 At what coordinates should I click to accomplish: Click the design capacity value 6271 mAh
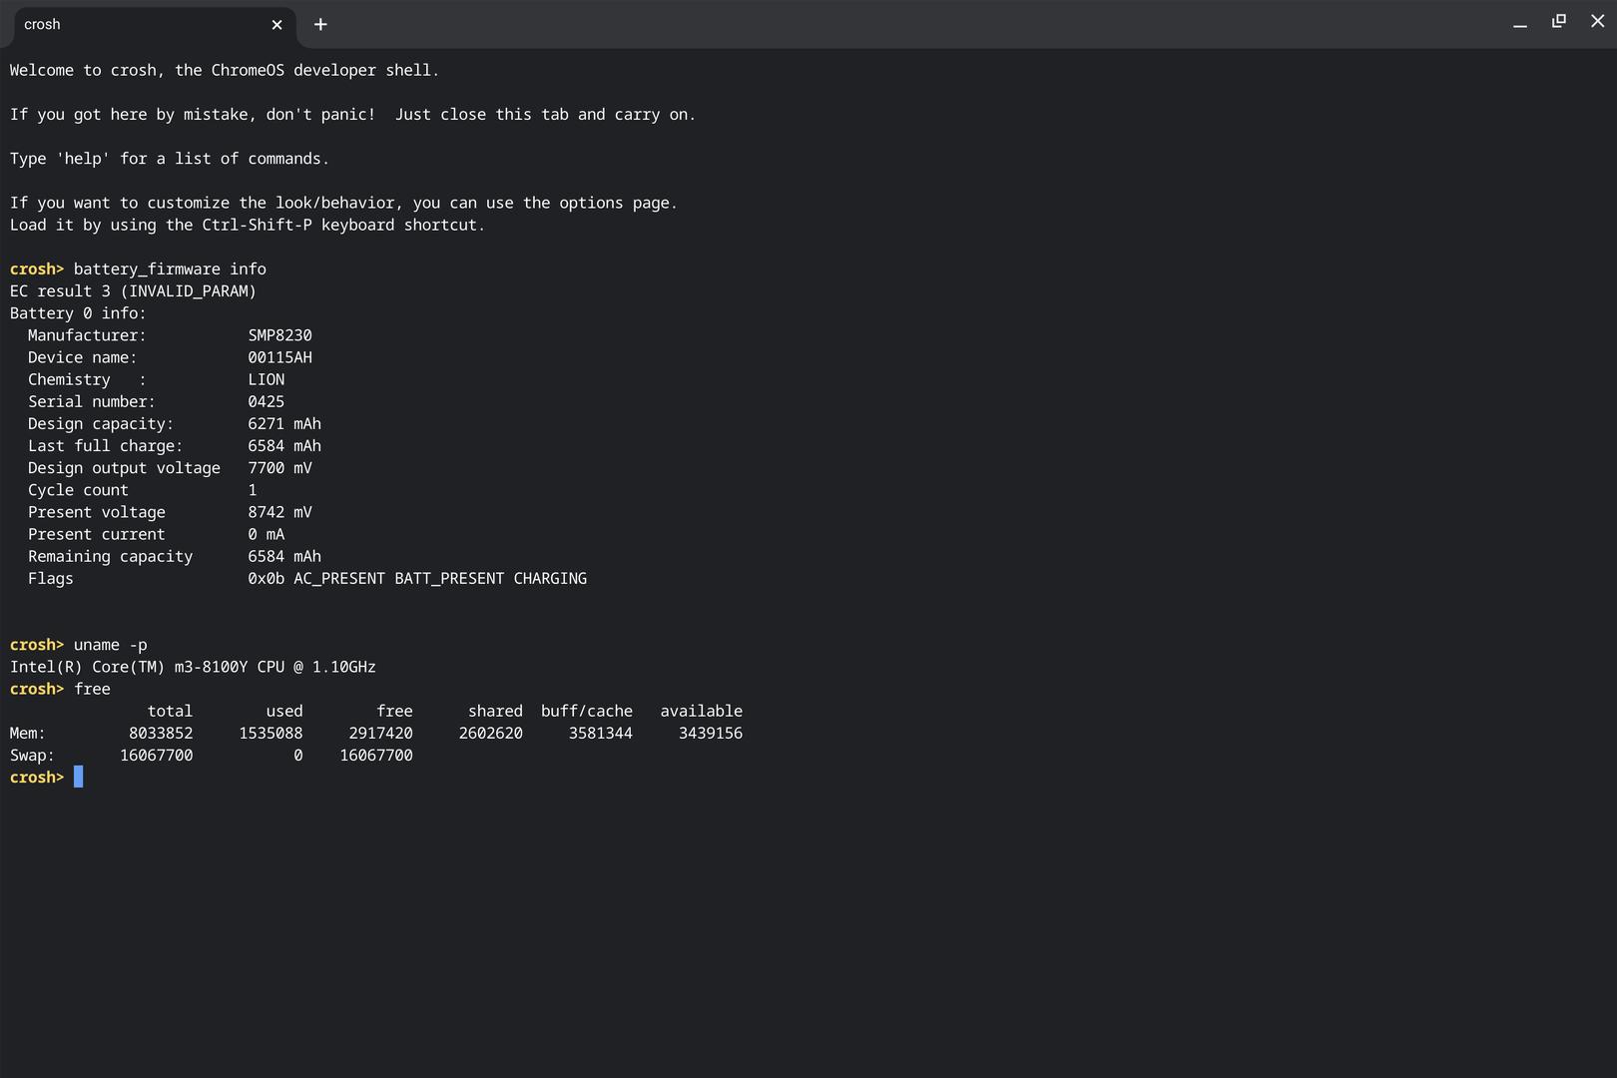pos(284,424)
